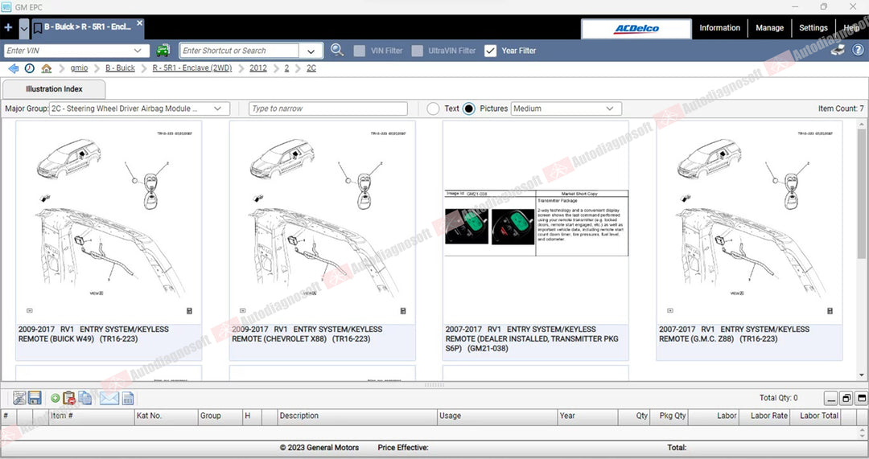The image size is (869, 459).
Task: Open the Major Group dropdown
Action: coord(139,109)
